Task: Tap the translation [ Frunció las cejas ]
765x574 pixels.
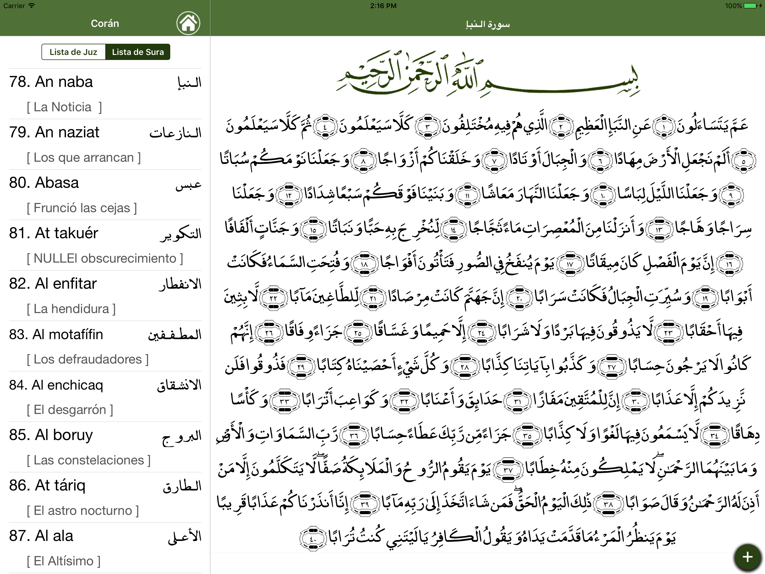Action: click(x=82, y=208)
